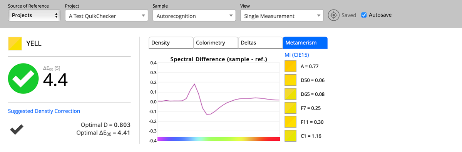Click the F7 illuminant swatch
The image size is (462, 152).
click(x=290, y=108)
